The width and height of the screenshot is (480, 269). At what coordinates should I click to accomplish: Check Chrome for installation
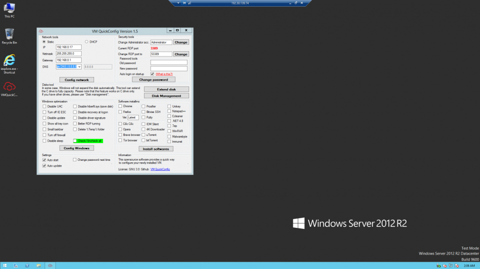(x=120, y=106)
